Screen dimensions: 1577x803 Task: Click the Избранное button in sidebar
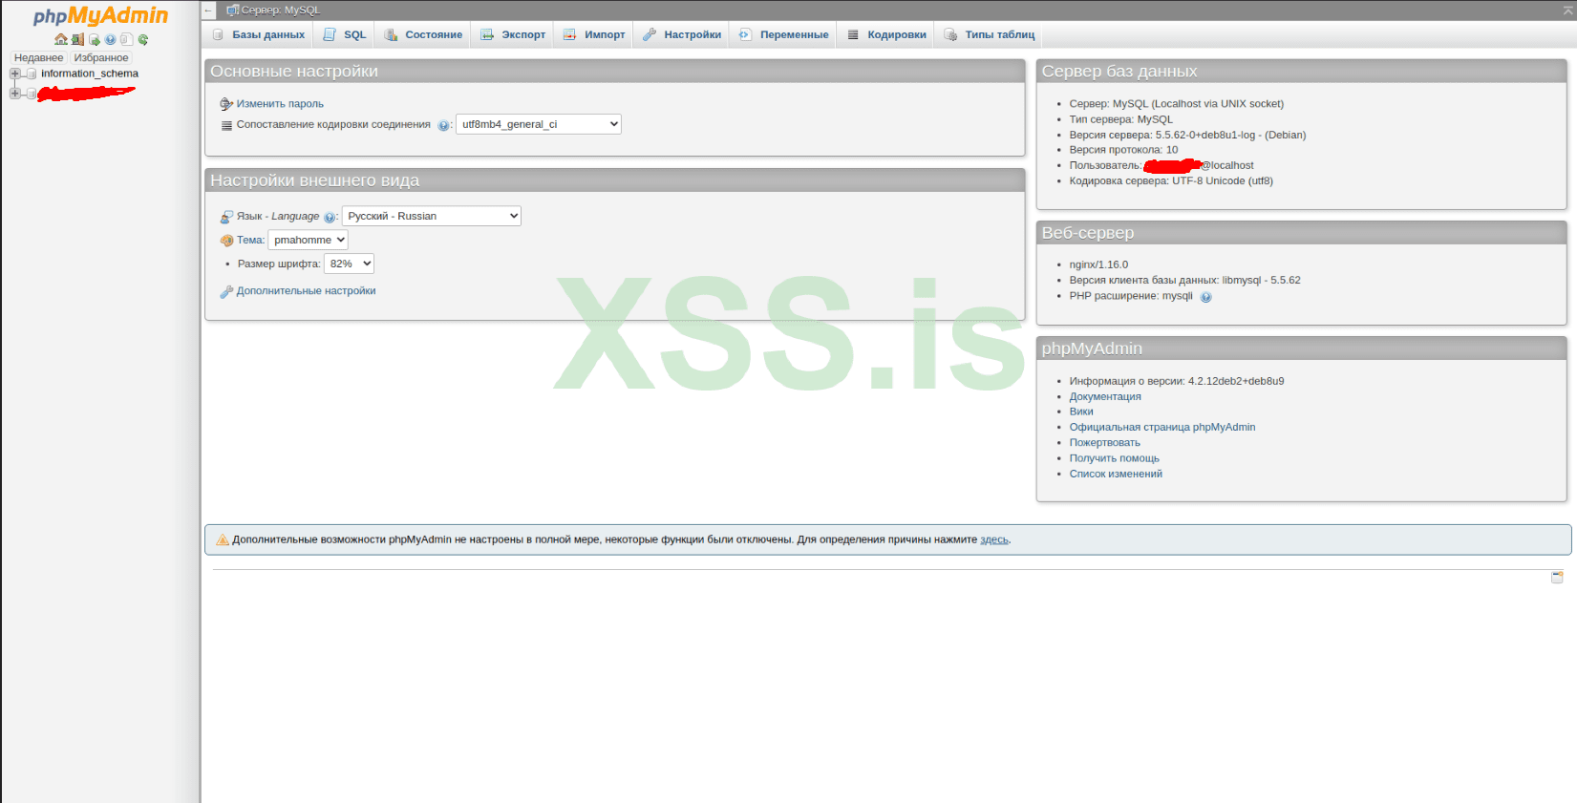101,58
